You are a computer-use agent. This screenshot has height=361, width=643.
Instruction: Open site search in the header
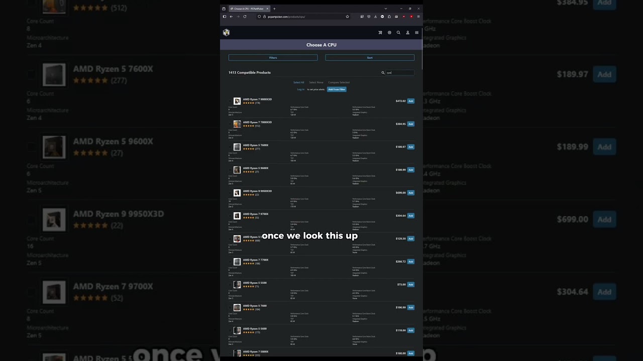click(398, 33)
